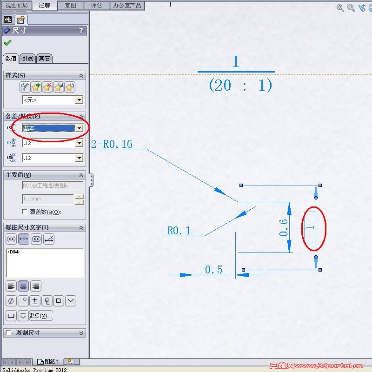
Task: Open the FeatureManager design tree tab icon
Action: pyautogui.click(x=8, y=20)
